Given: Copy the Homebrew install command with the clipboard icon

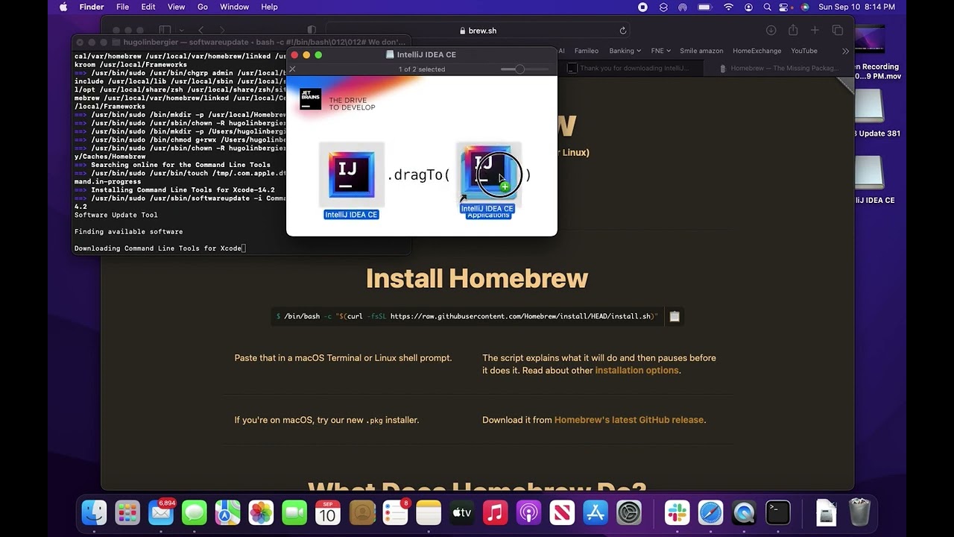Looking at the screenshot, I should [675, 316].
